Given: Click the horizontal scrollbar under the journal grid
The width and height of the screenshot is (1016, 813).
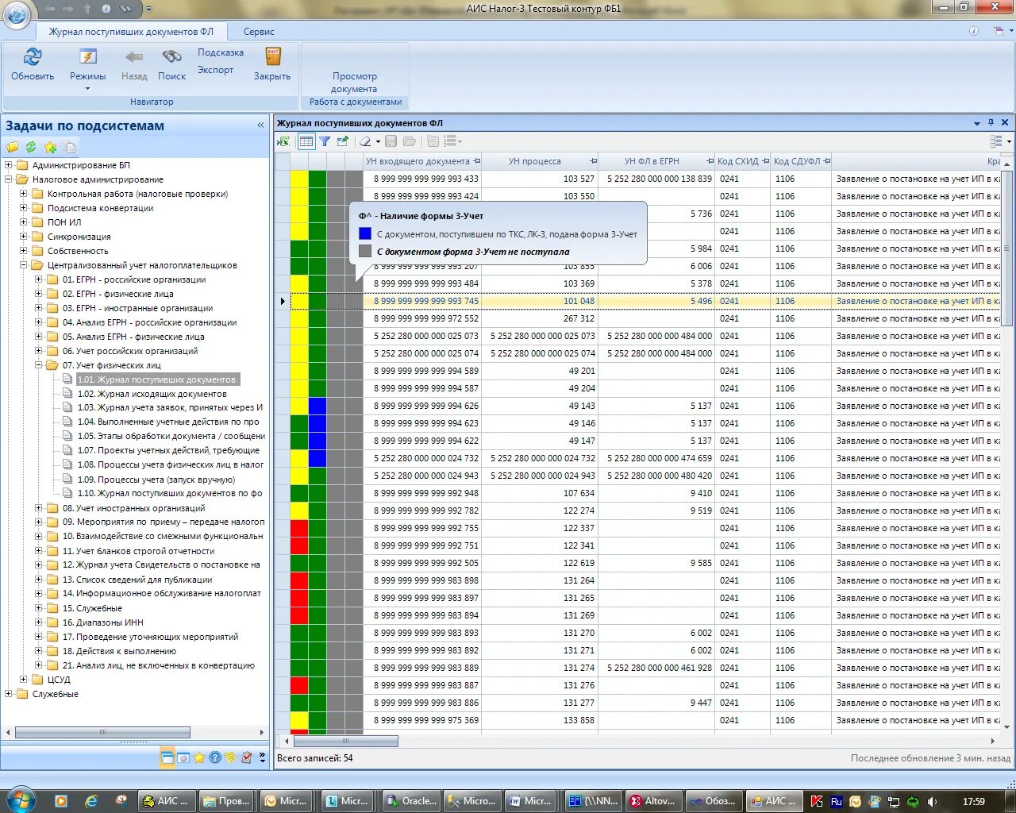Looking at the screenshot, I should [x=346, y=741].
